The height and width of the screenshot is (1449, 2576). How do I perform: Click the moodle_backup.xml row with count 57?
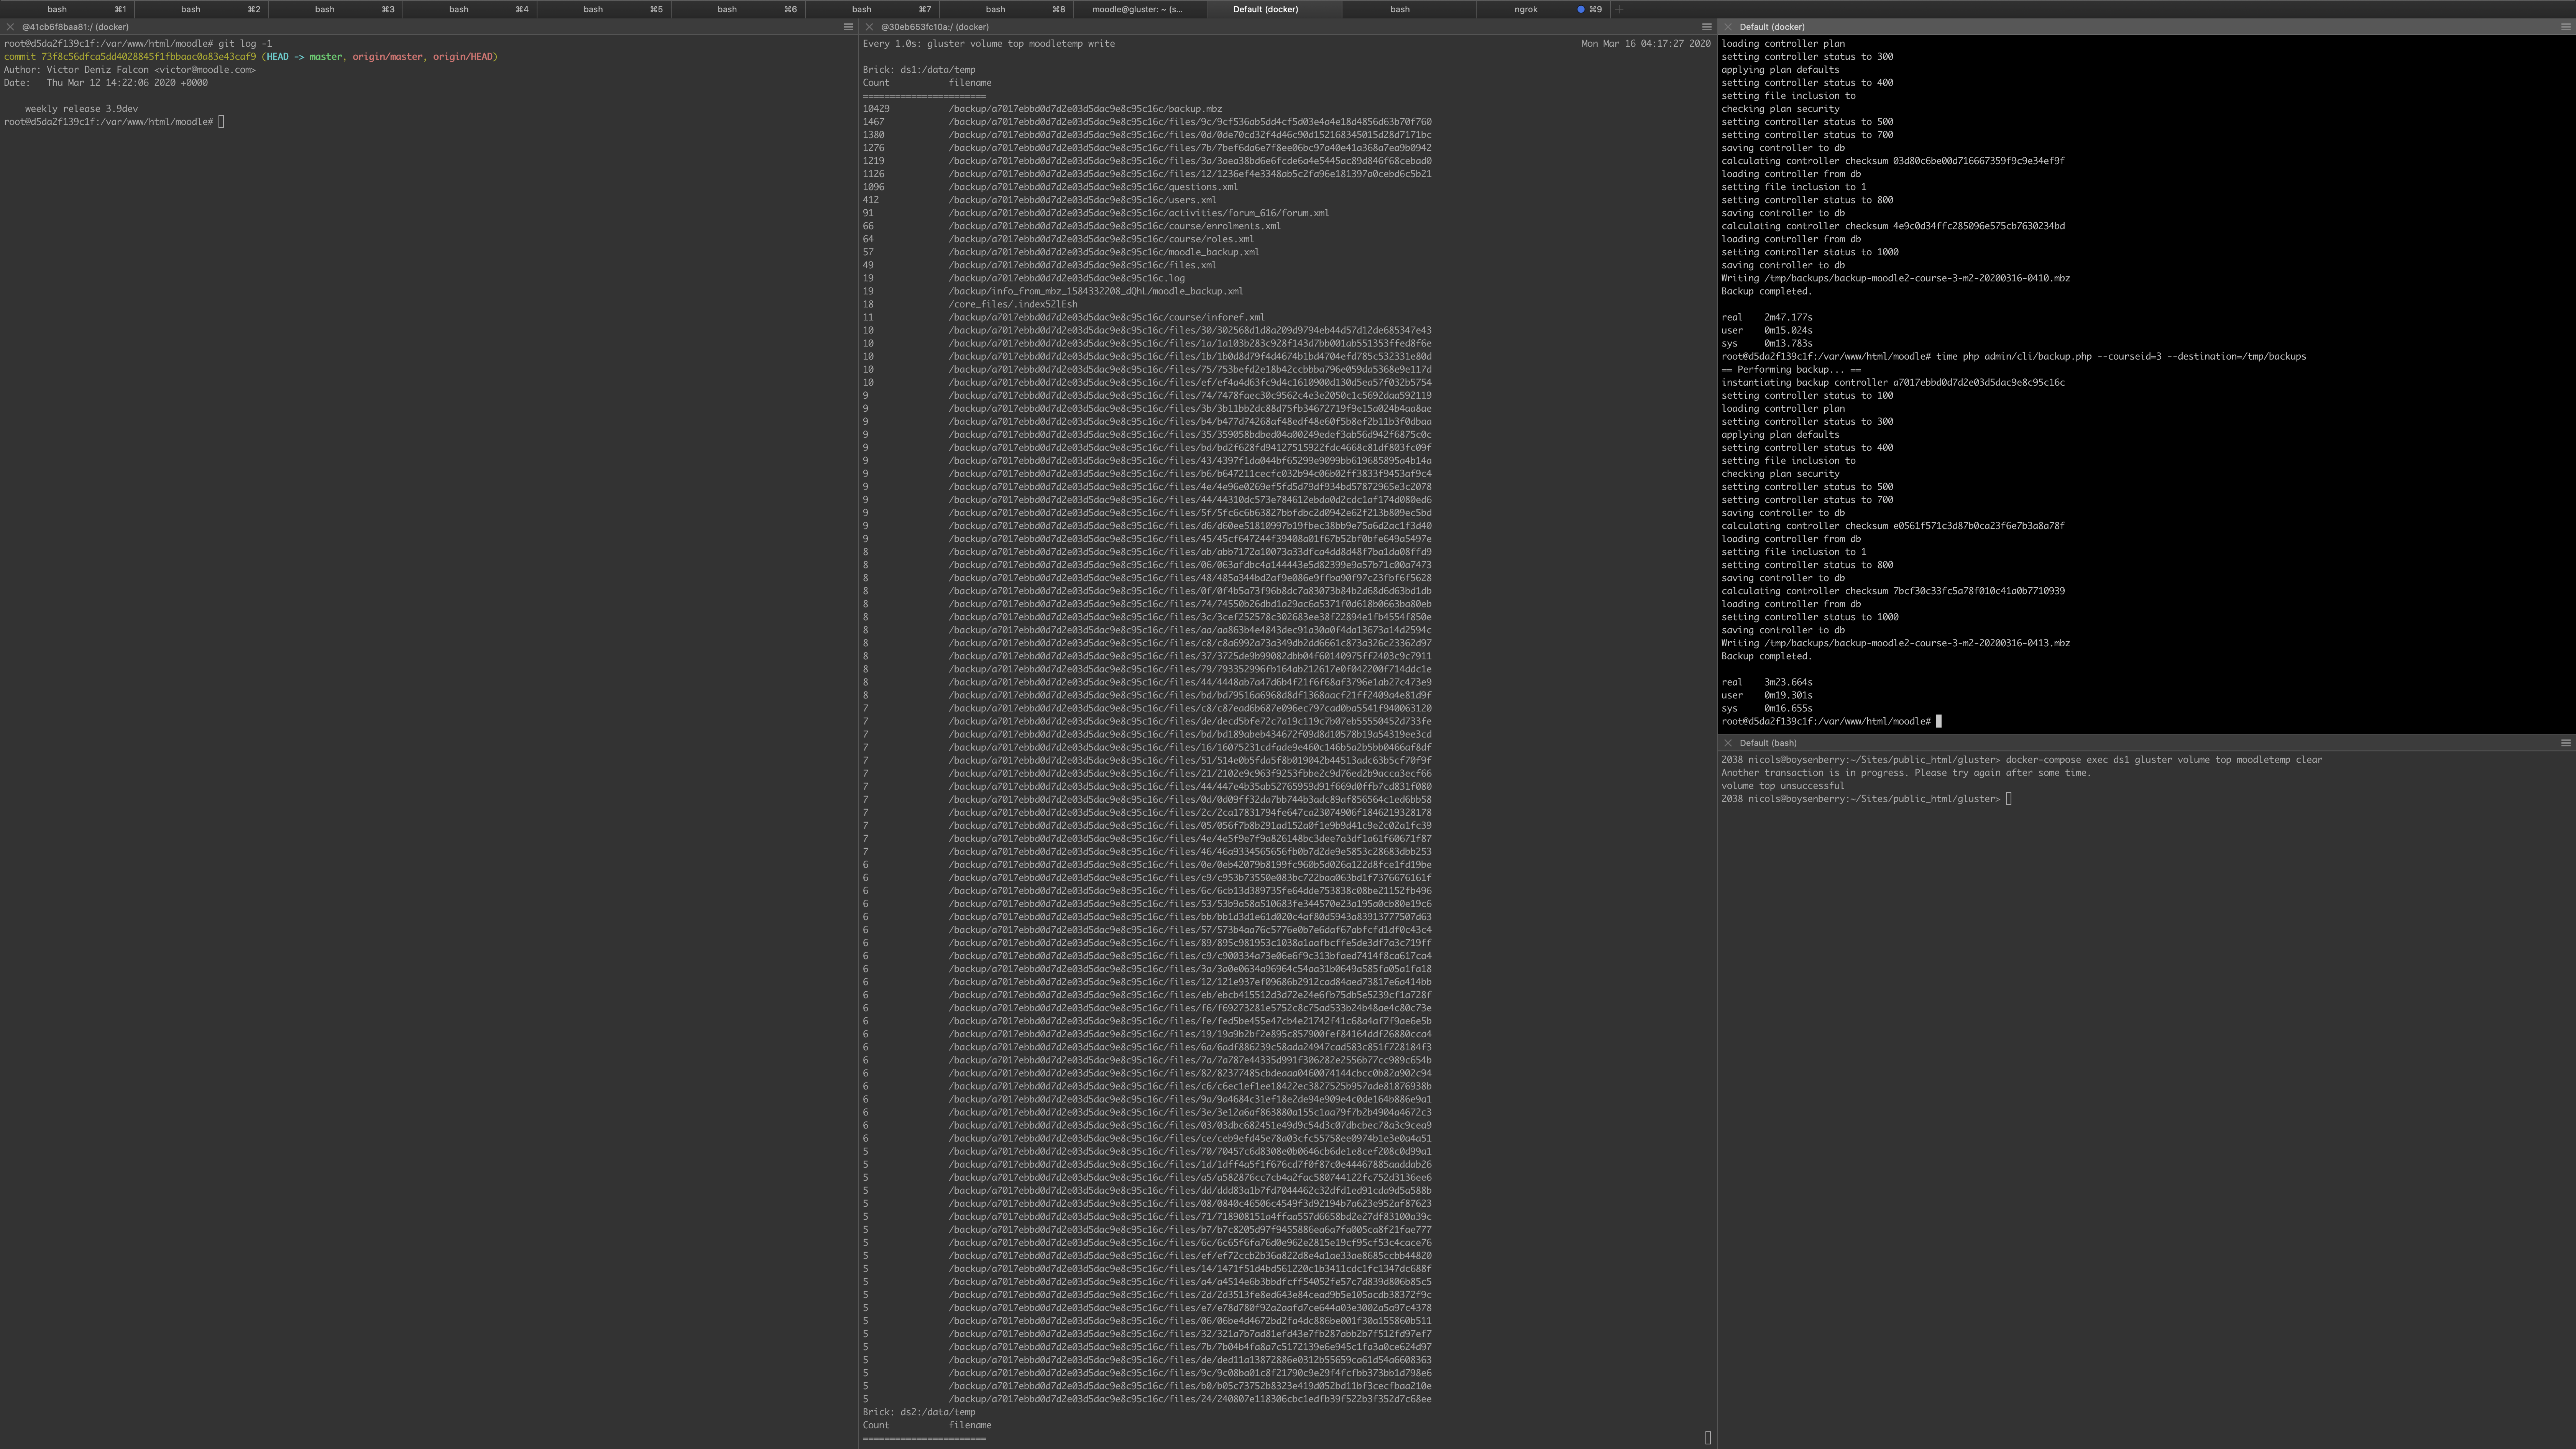coord(1061,252)
